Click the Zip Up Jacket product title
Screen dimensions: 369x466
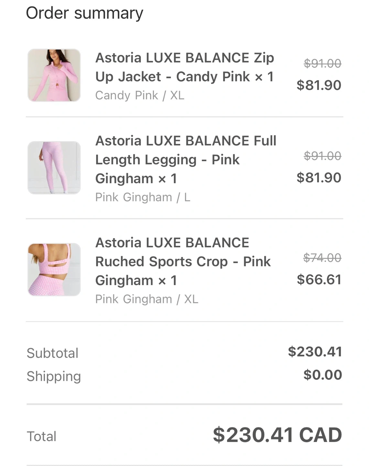(x=185, y=67)
